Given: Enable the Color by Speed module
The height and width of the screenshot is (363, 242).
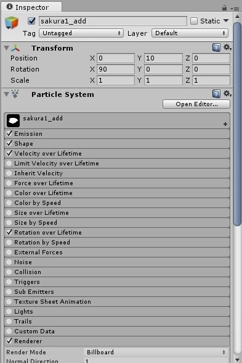Looking at the screenshot, I should point(9,202).
